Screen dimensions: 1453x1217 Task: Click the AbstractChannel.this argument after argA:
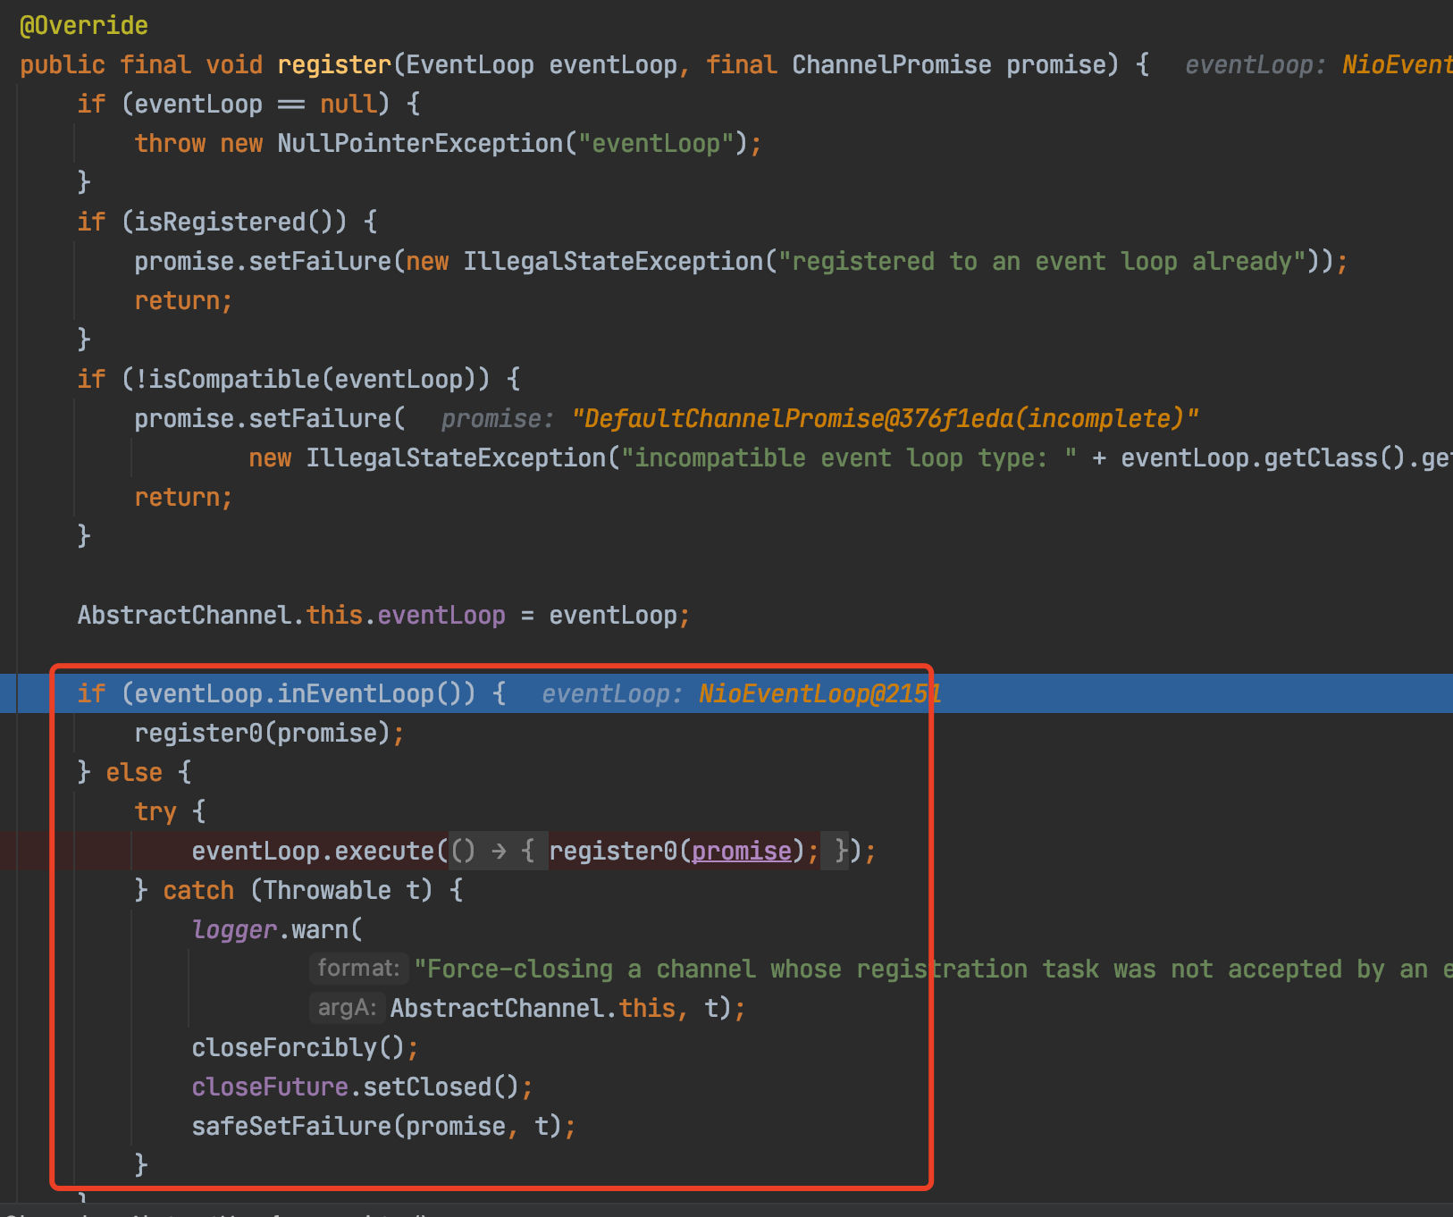[533, 1008]
